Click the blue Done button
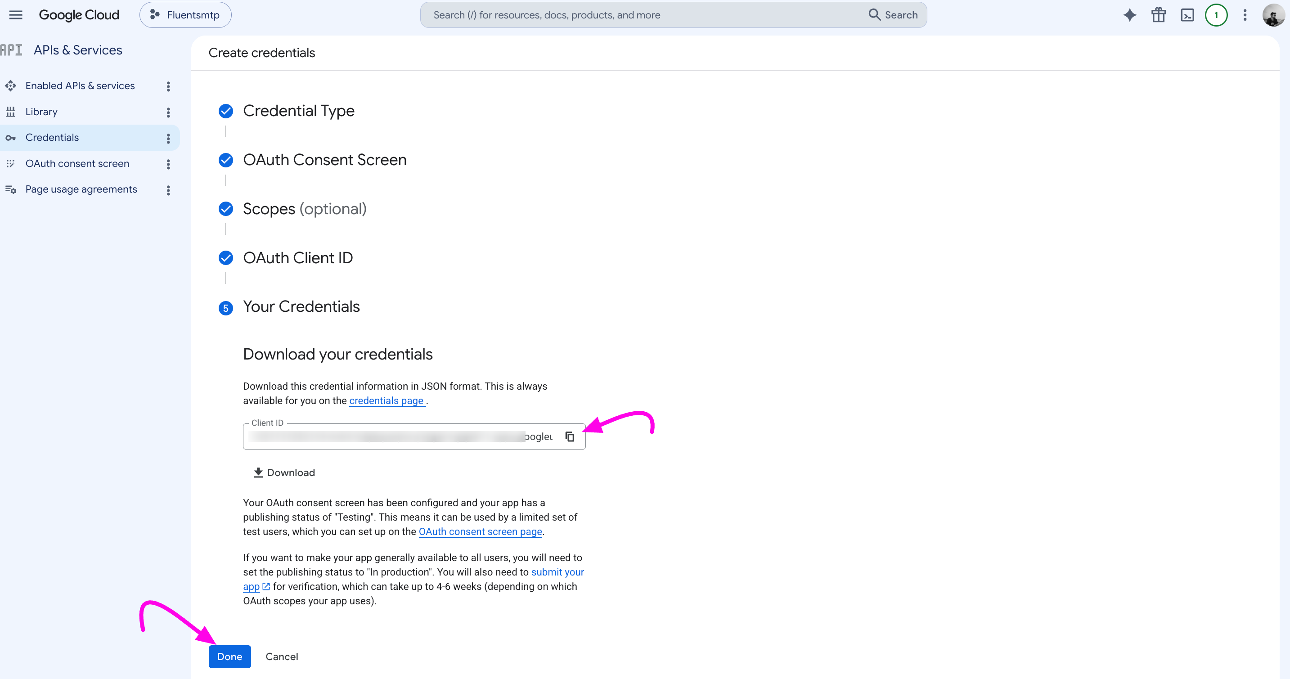The width and height of the screenshot is (1290, 679). (x=229, y=657)
